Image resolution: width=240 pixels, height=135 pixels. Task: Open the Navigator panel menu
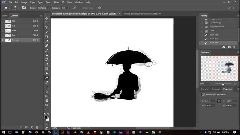[238, 52]
